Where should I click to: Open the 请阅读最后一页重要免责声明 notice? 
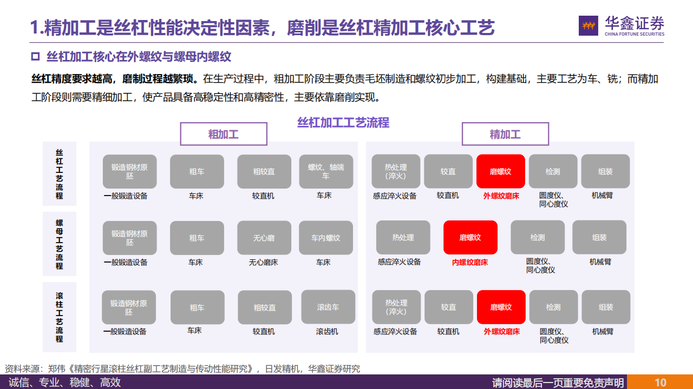point(558,383)
